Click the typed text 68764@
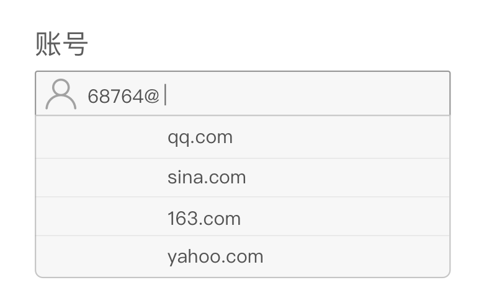Screen dimensions: 484x306 coord(123,96)
